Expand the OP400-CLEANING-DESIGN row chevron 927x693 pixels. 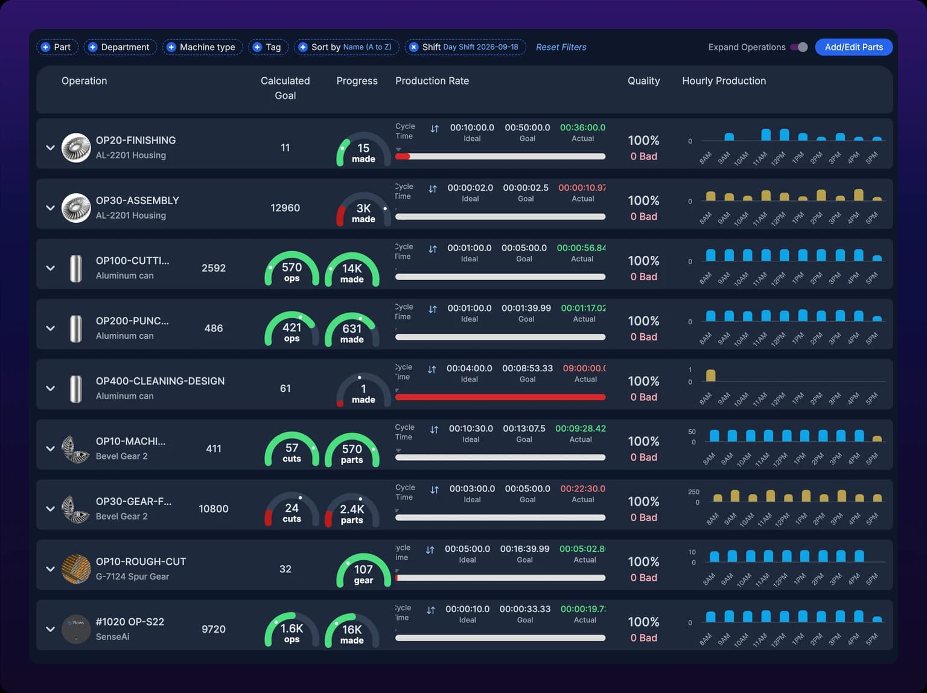tap(51, 388)
